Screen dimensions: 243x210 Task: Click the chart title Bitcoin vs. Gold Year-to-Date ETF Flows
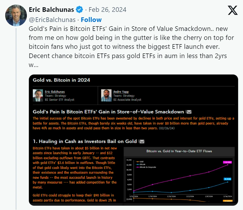point(179,151)
